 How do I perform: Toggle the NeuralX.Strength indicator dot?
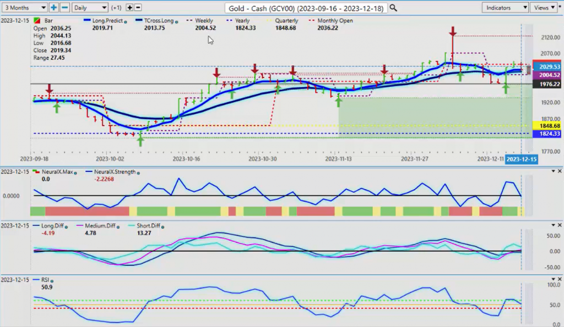pyautogui.click(x=138, y=173)
